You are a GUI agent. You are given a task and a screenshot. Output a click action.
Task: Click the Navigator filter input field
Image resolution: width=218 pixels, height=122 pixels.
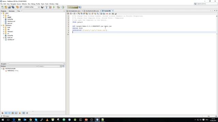click(x=49, y=66)
